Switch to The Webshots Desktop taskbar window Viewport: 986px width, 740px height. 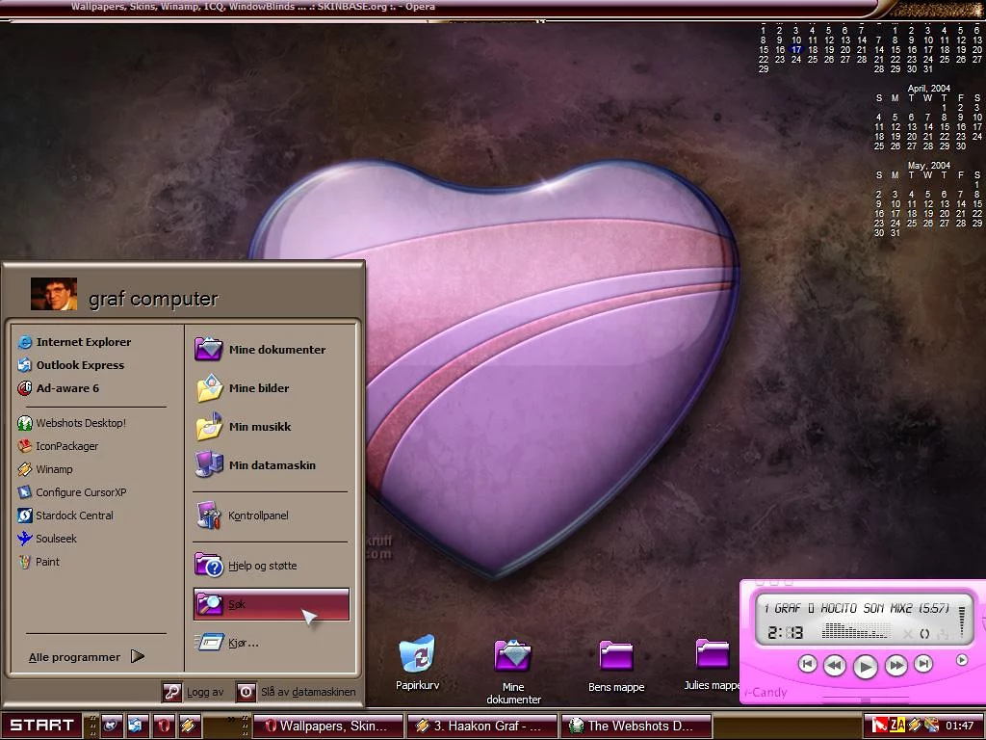click(637, 726)
